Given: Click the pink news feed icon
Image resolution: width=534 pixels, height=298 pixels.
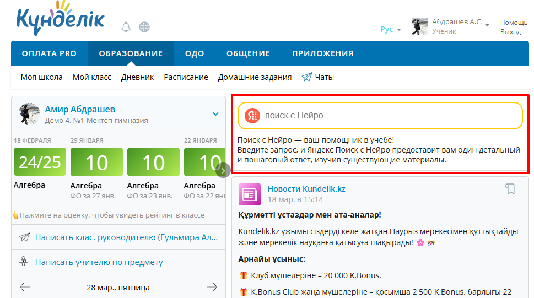Looking at the screenshot, I should 249,194.
